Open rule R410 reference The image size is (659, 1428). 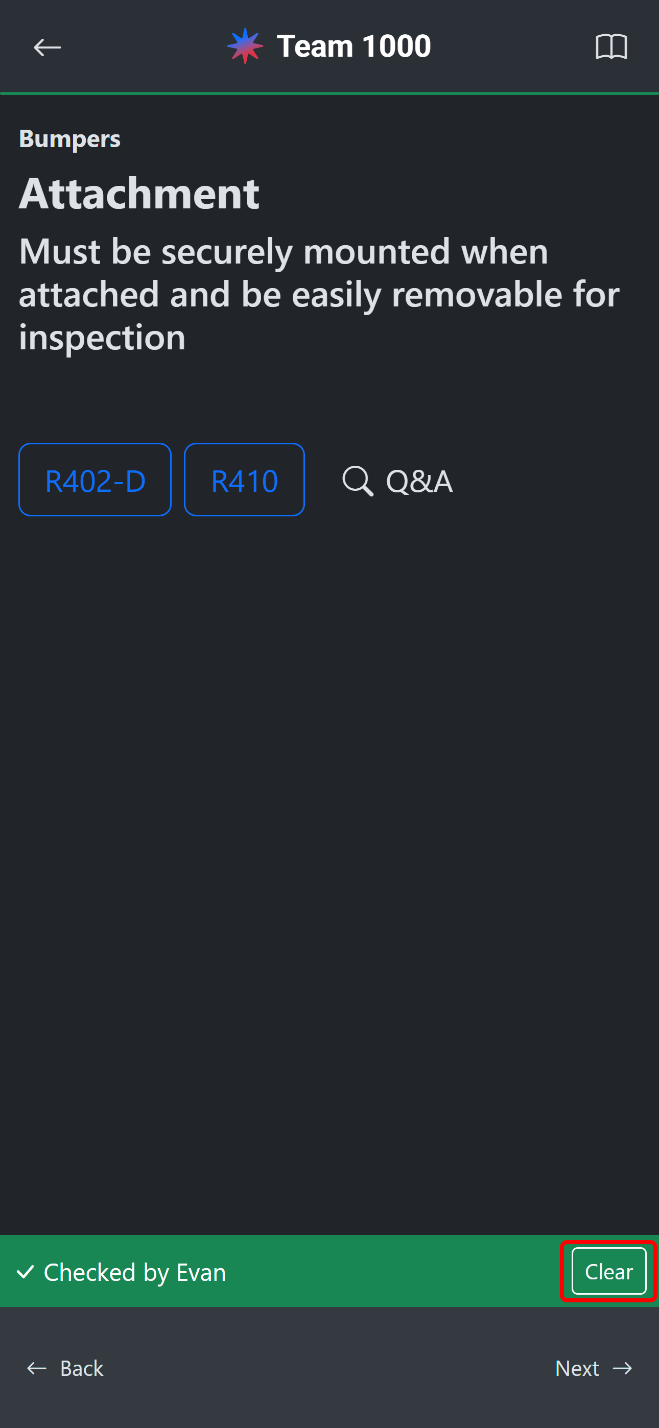(244, 480)
